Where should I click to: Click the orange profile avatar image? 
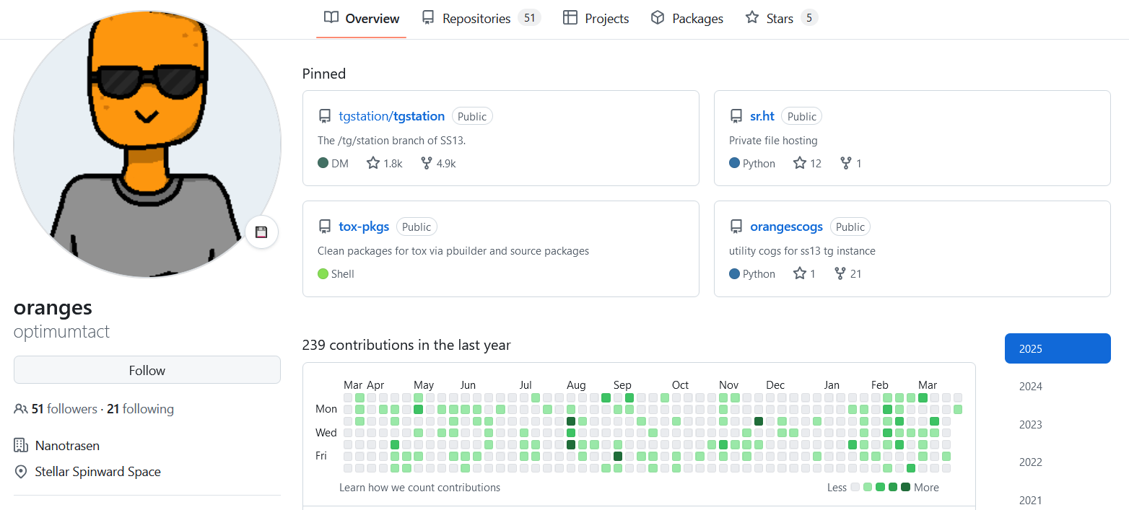(x=147, y=144)
